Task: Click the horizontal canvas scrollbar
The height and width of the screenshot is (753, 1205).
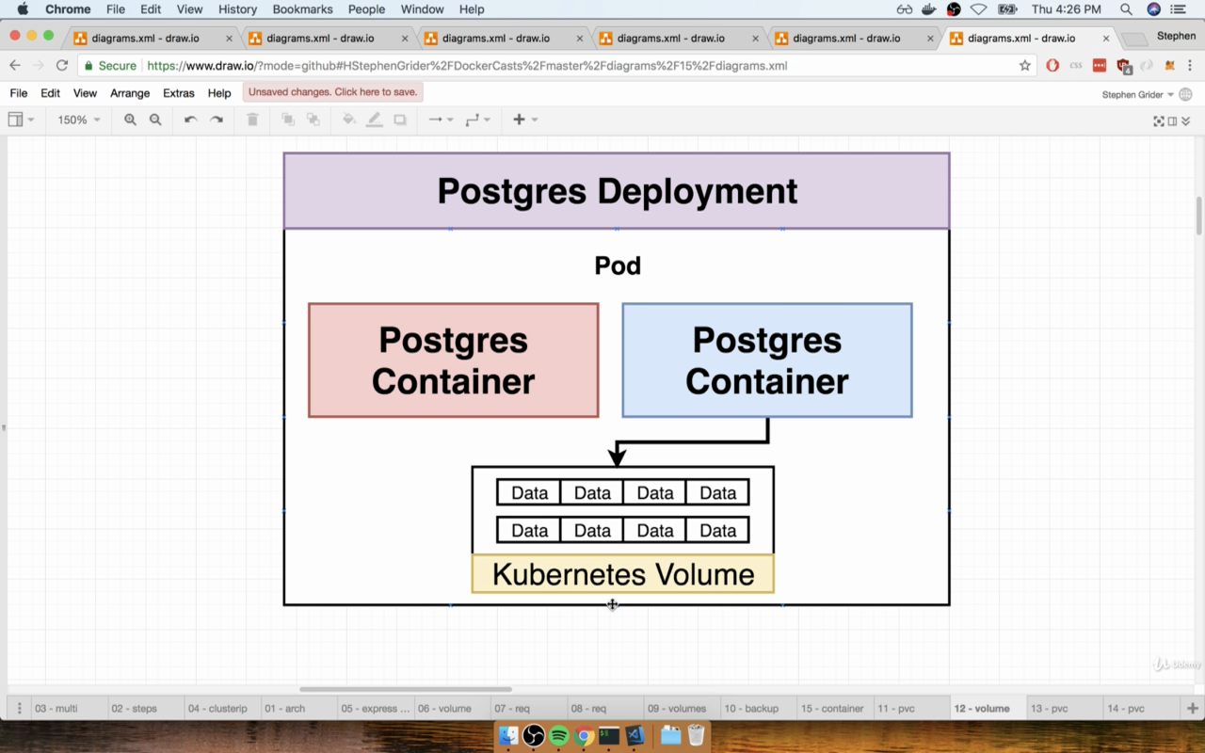Action: (406, 689)
